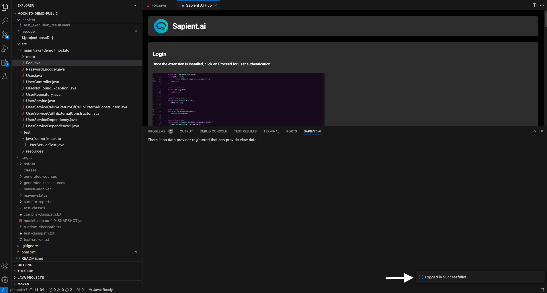This screenshot has width=547, height=293.
Task: Click the Login tutorial code thumbnail
Action: 239,99
